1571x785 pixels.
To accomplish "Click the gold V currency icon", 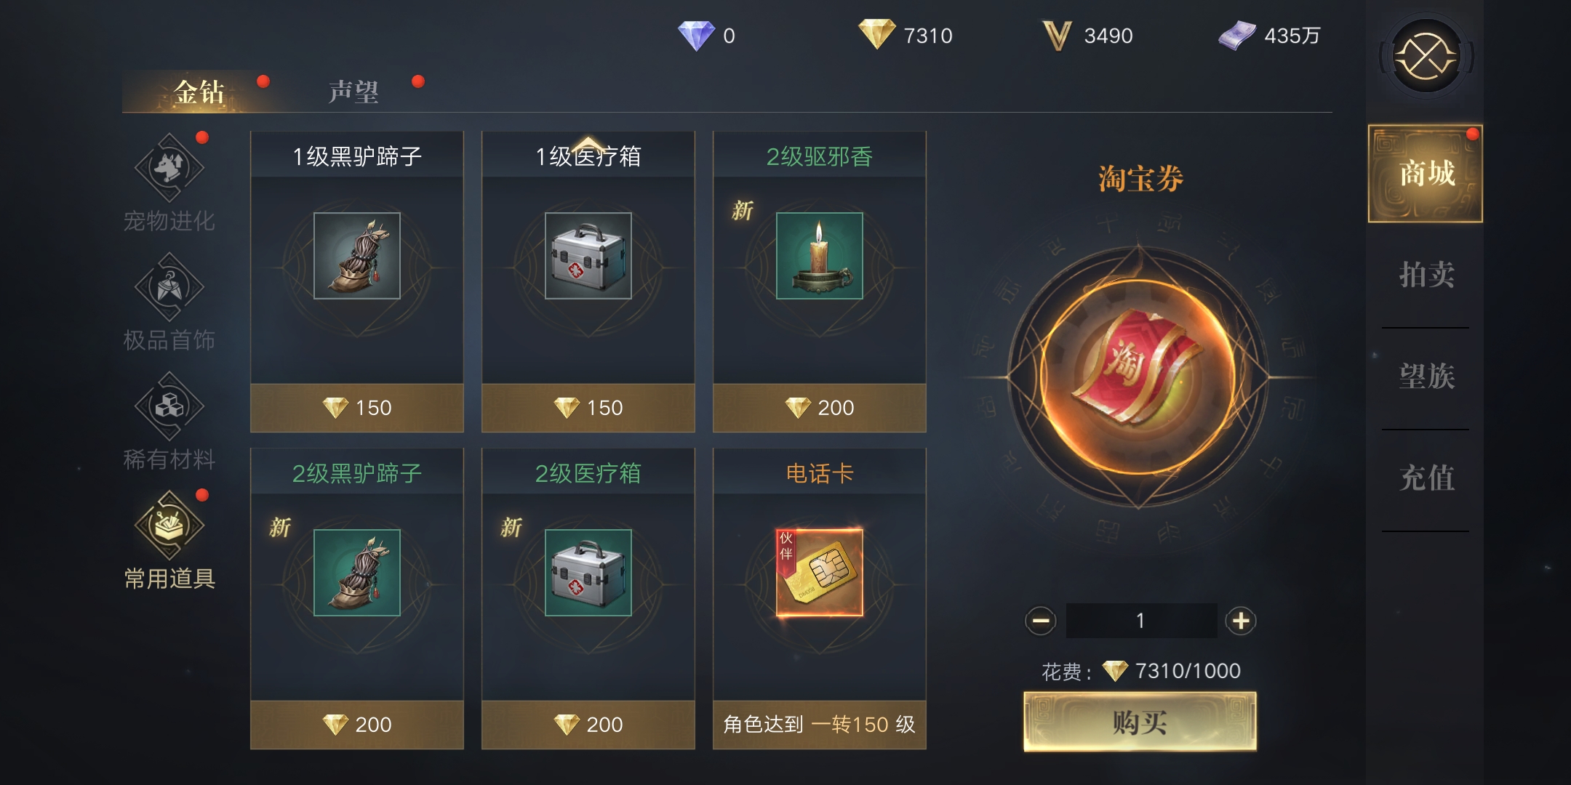I will coord(1056,35).
